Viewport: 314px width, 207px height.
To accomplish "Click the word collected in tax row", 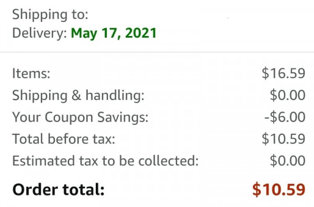I will tap(168, 160).
